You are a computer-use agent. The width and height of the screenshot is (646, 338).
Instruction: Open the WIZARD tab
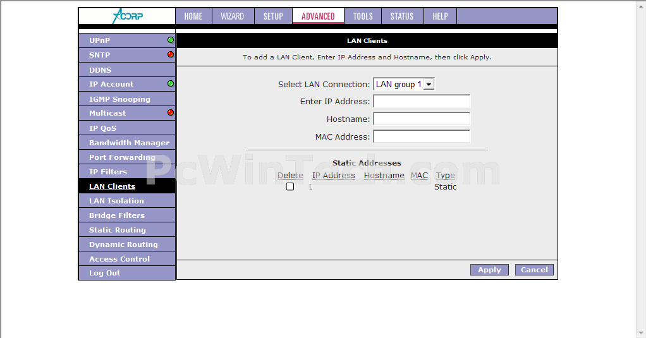point(233,16)
